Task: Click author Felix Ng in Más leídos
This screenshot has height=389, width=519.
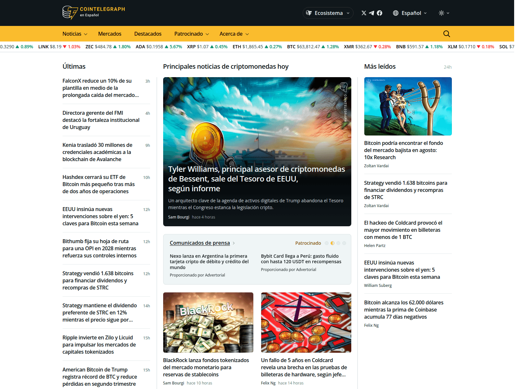Action: [371, 325]
